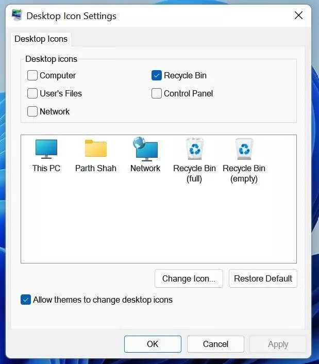This screenshot has height=364, width=319.
Task: Toggle Allow themes to change desktop icons
Action: coord(26,300)
